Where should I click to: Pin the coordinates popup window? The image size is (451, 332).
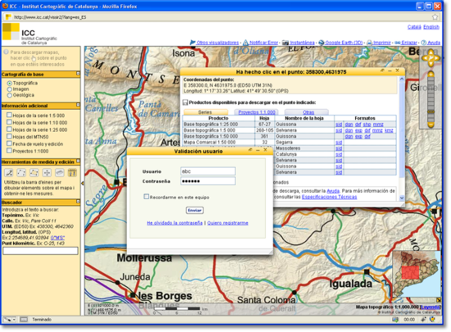tap(382, 70)
